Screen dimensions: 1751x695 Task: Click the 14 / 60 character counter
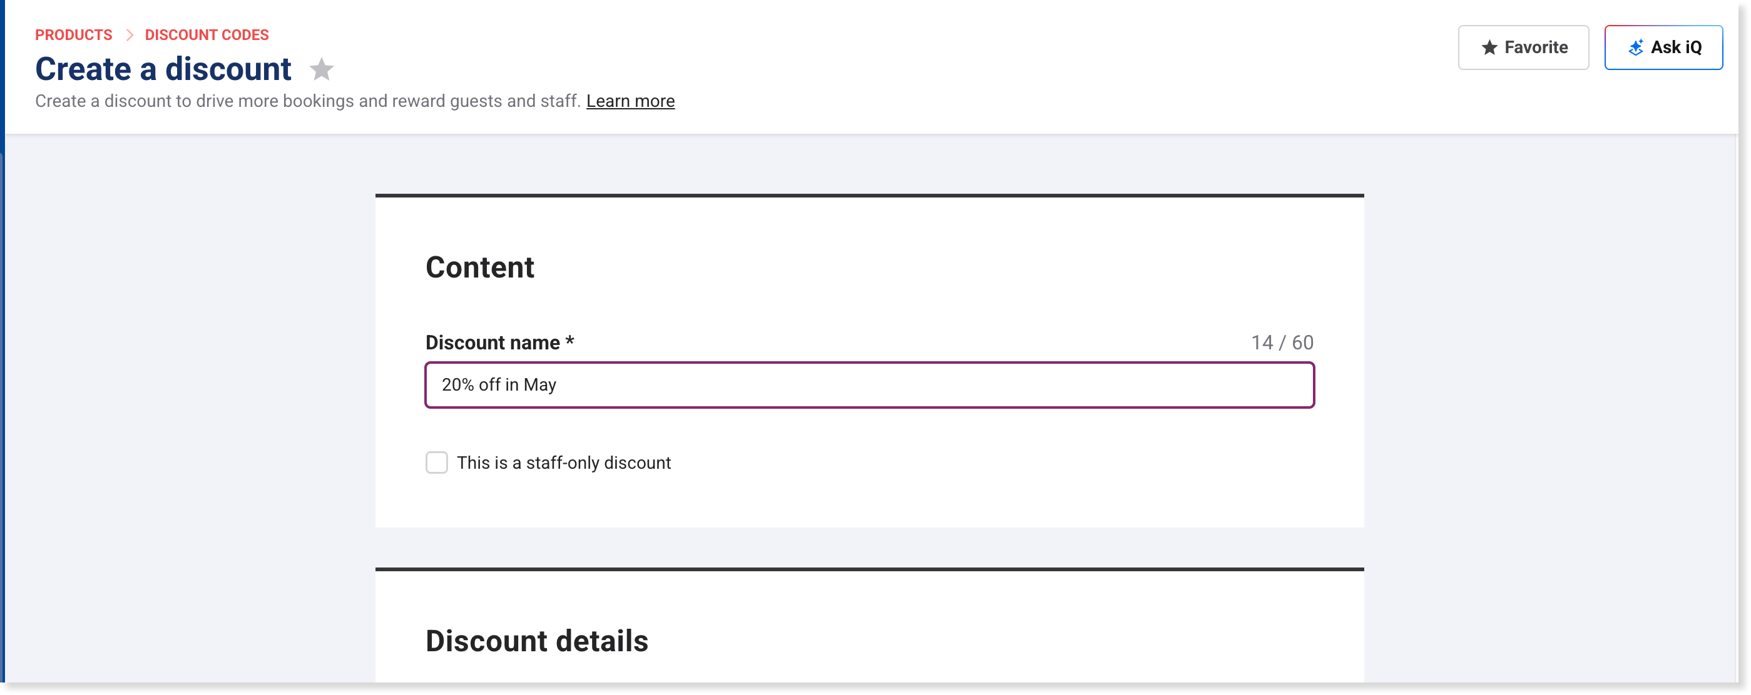coord(1282,342)
